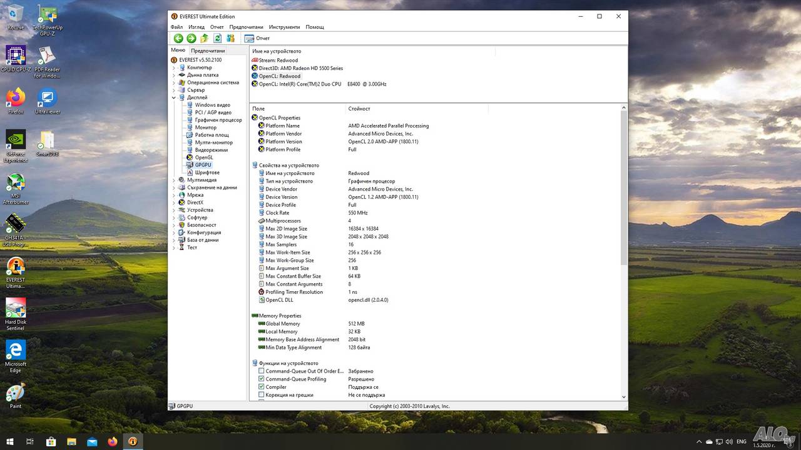Screen dimensions: 801x450
Task: Switch to the Предпочитани sidebar tab
Action: point(208,51)
